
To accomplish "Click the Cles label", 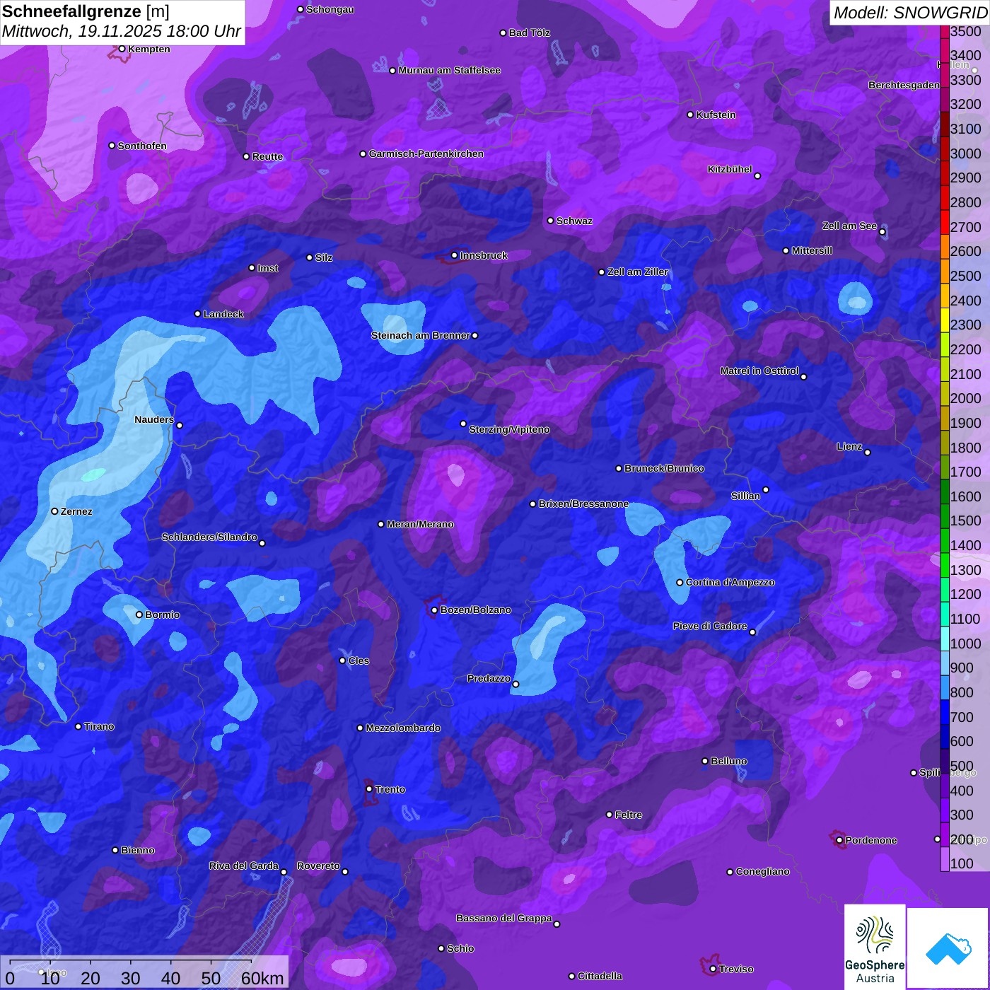I will 359,660.
